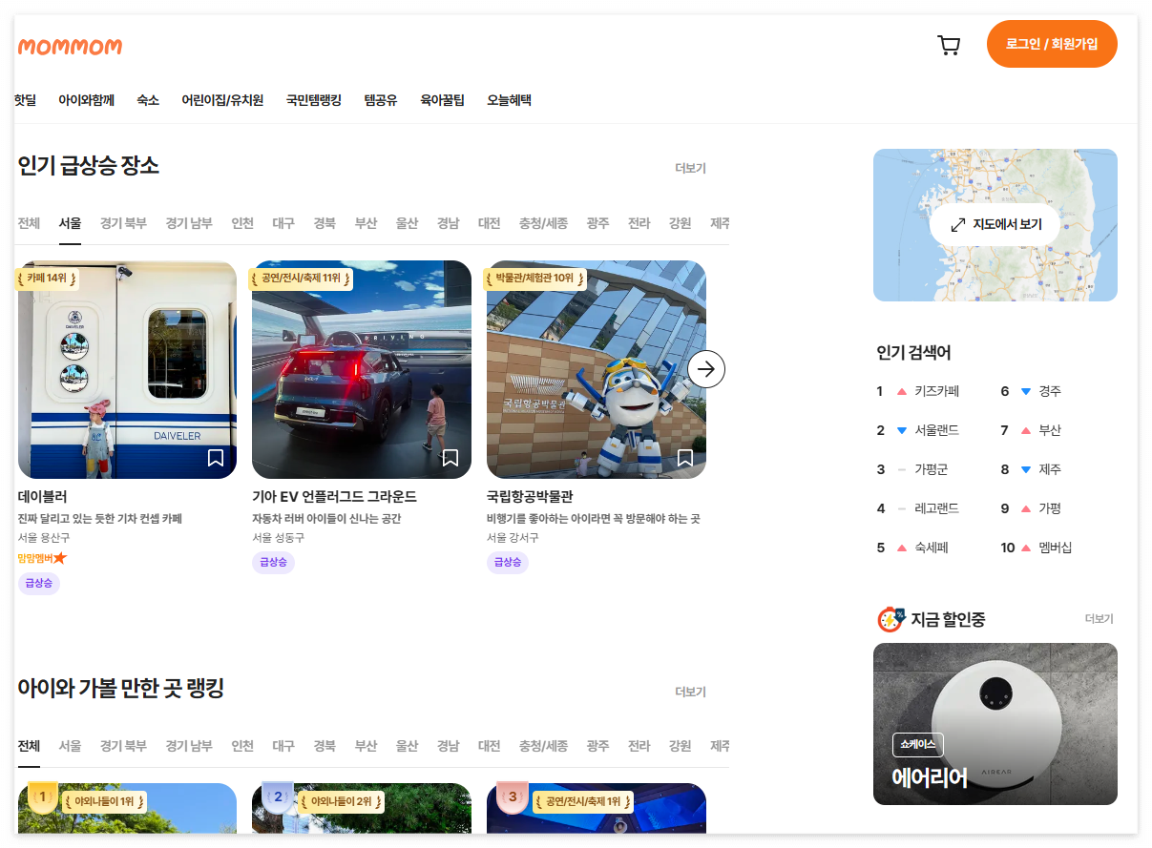Click the rank 2 silver medal badge
Image resolution: width=1152 pixels, height=848 pixels.
click(x=278, y=796)
